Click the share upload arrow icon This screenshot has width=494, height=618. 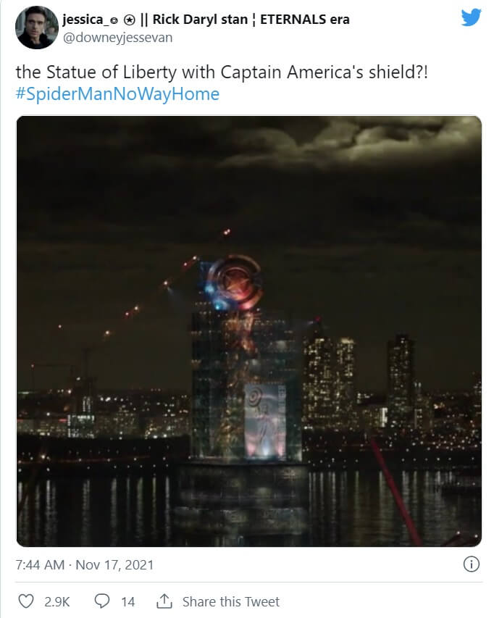[164, 601]
